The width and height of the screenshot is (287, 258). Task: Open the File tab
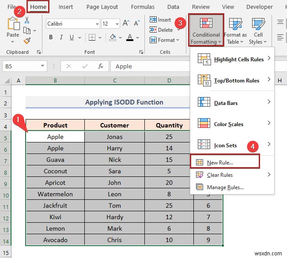tap(11, 7)
